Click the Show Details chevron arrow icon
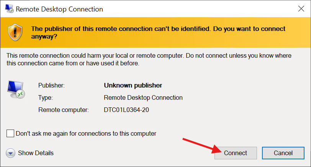 coord(11,153)
